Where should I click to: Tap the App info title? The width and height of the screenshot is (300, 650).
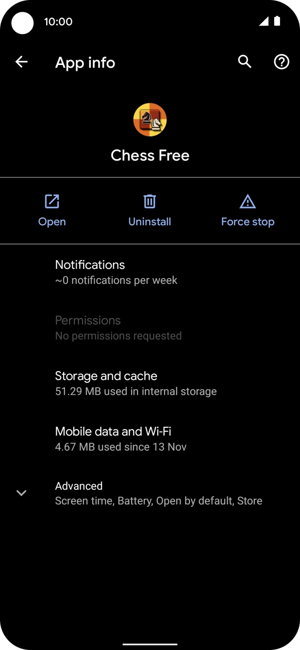coord(85,62)
